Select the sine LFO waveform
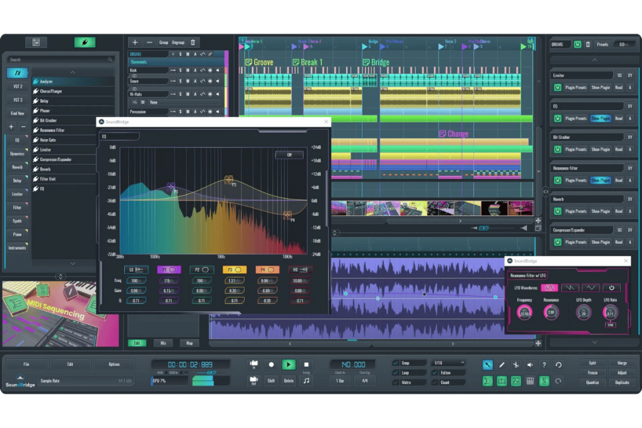 549,288
